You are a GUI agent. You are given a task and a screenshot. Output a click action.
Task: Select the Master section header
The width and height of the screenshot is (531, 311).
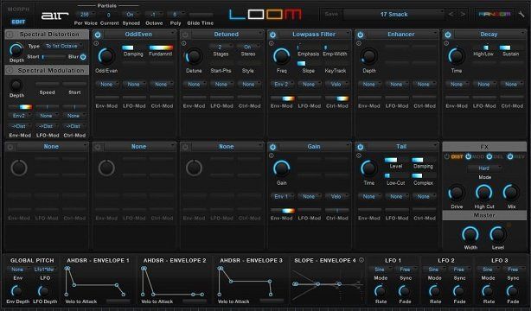[484, 215]
